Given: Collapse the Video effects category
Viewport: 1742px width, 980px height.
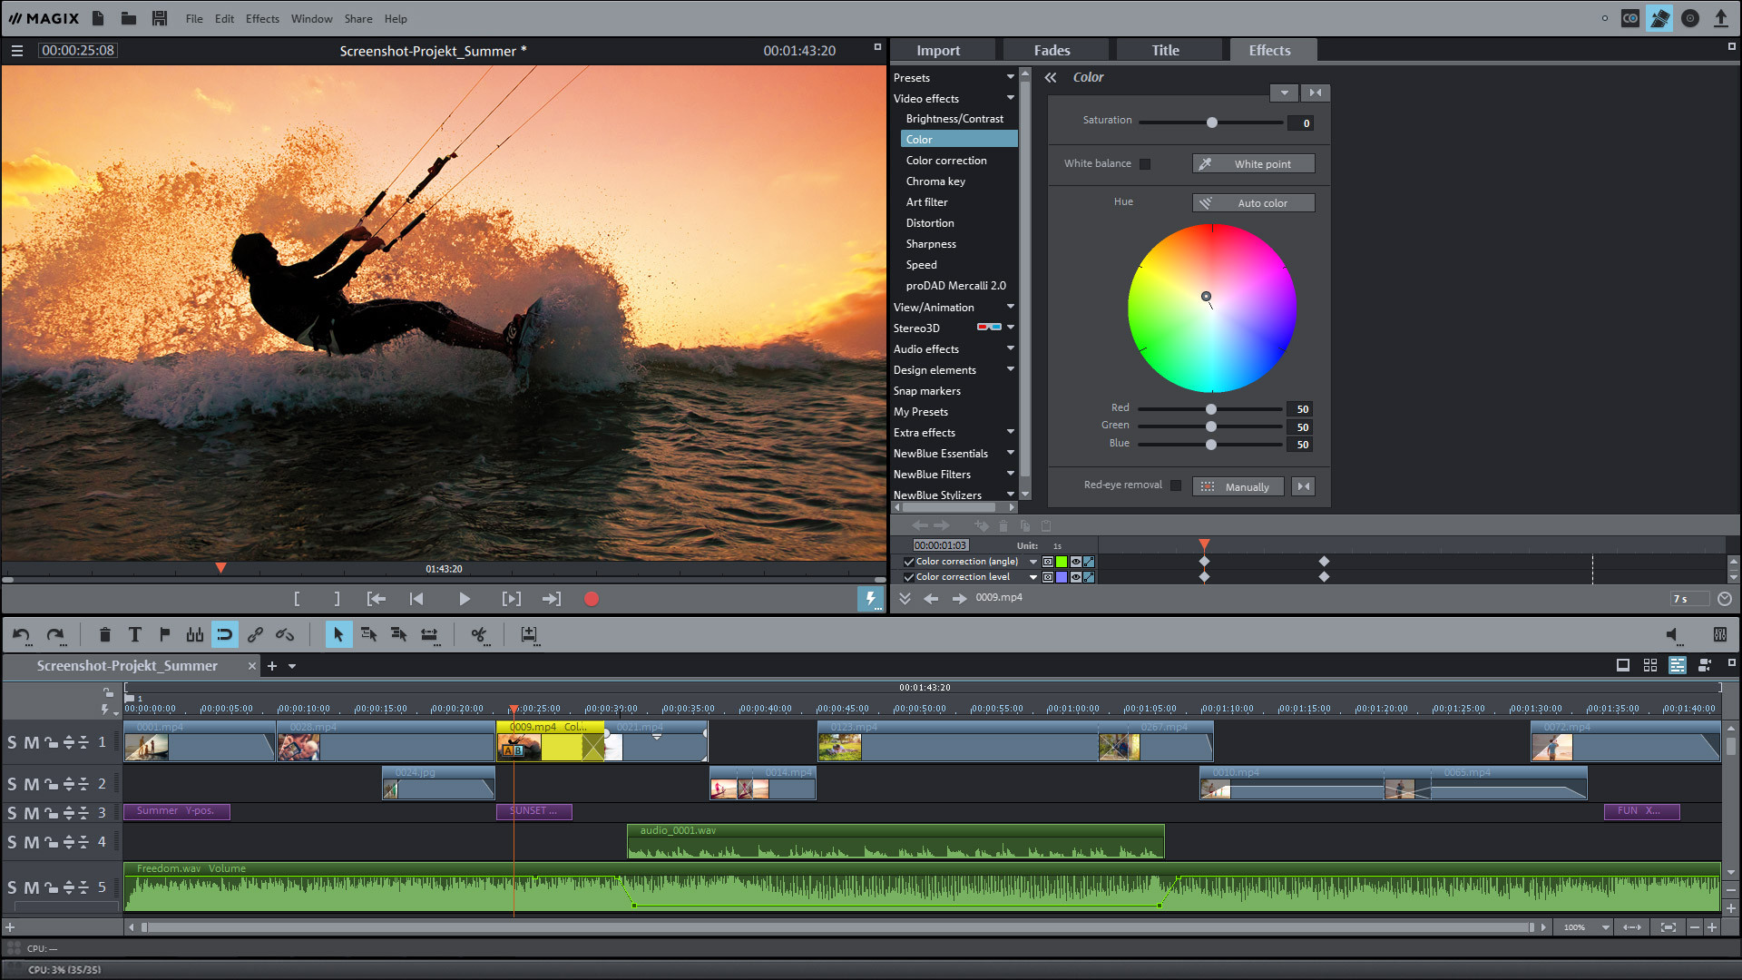Looking at the screenshot, I should 1010,98.
